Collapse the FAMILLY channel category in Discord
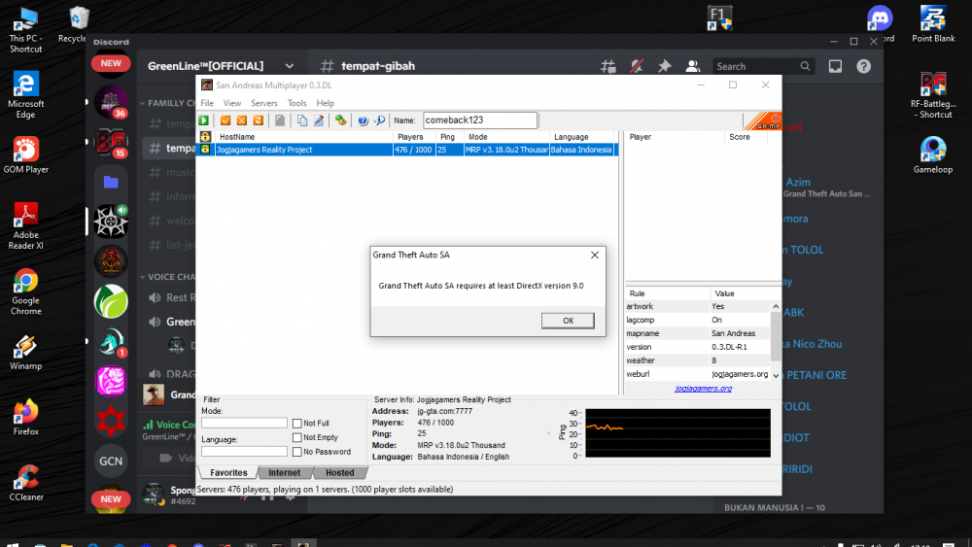Screen dimensions: 972x547 (x=167, y=103)
